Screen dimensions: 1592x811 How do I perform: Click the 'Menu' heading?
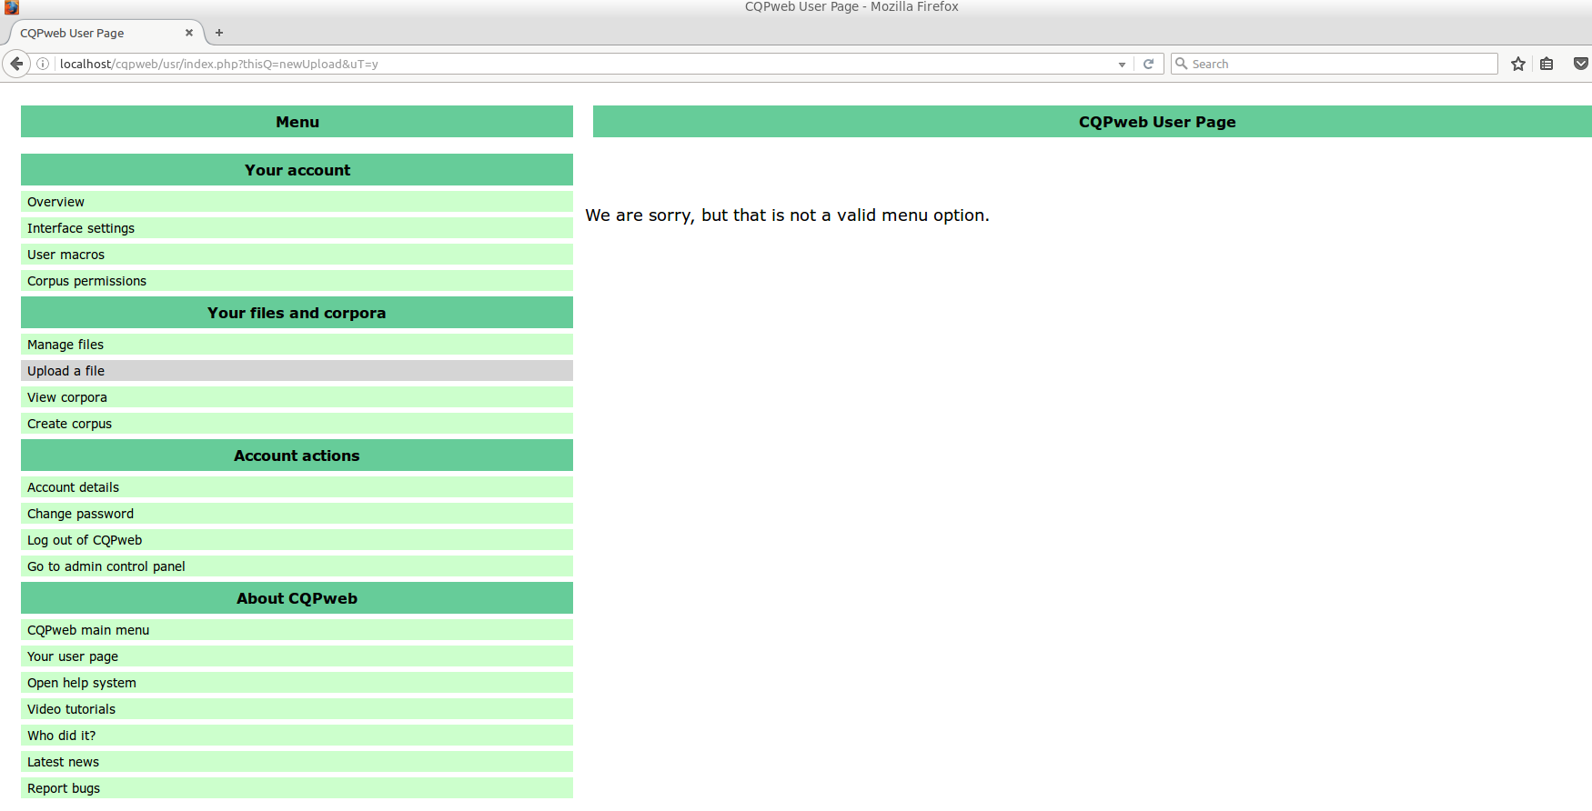tap(297, 122)
